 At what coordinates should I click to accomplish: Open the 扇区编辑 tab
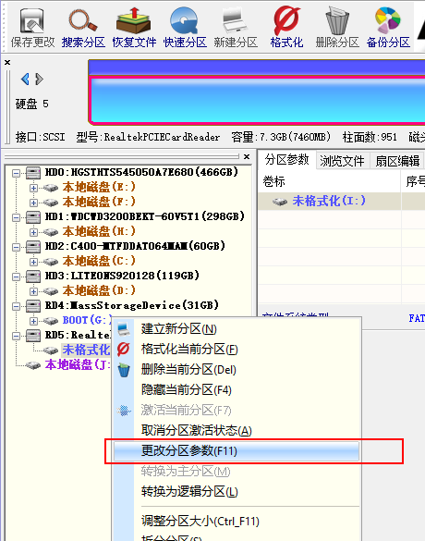tap(397, 161)
